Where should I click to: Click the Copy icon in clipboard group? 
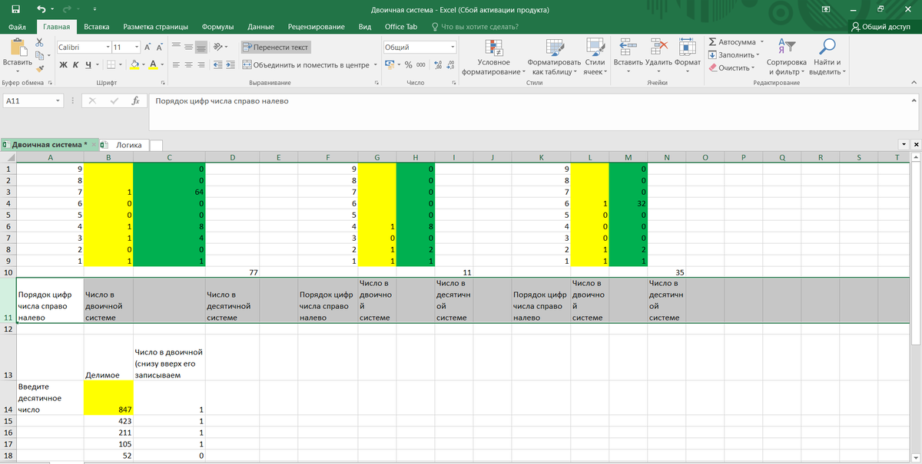[39, 54]
